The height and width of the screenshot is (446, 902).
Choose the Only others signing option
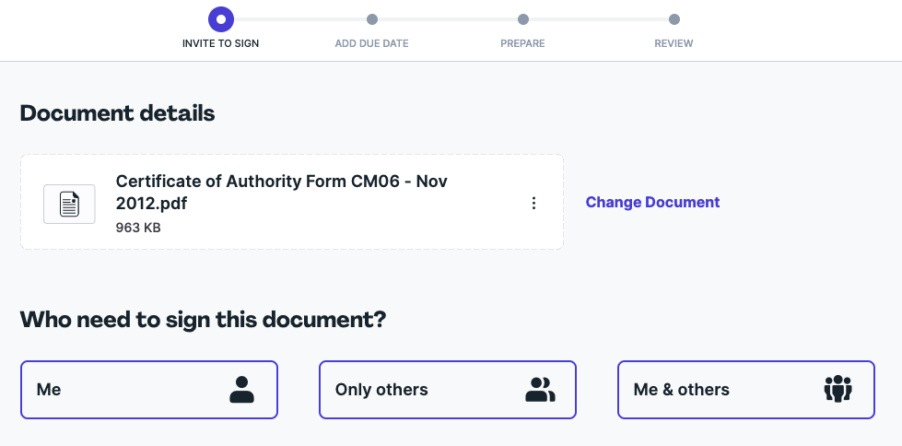(448, 390)
